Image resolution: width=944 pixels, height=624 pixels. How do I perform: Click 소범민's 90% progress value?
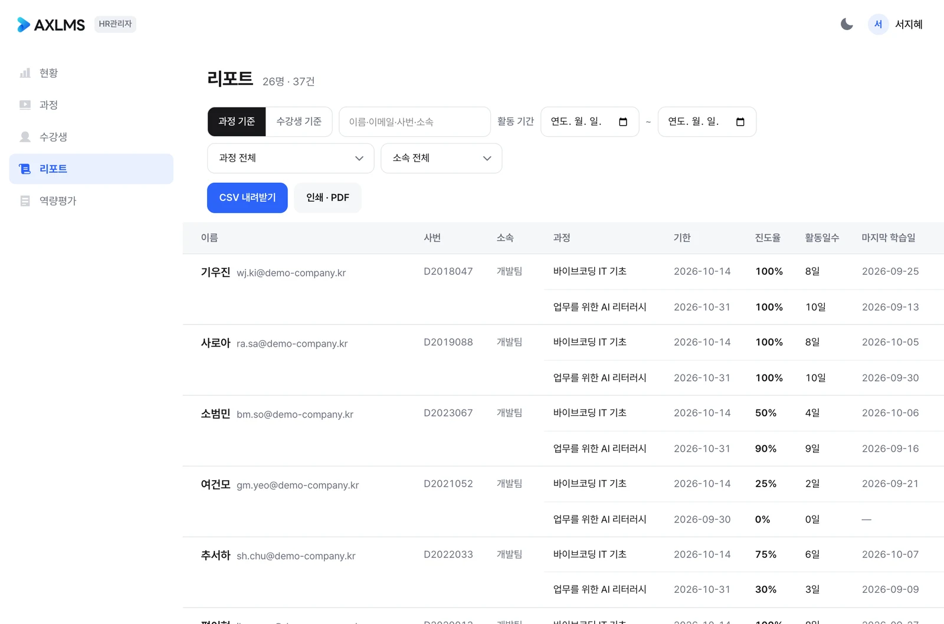766,449
